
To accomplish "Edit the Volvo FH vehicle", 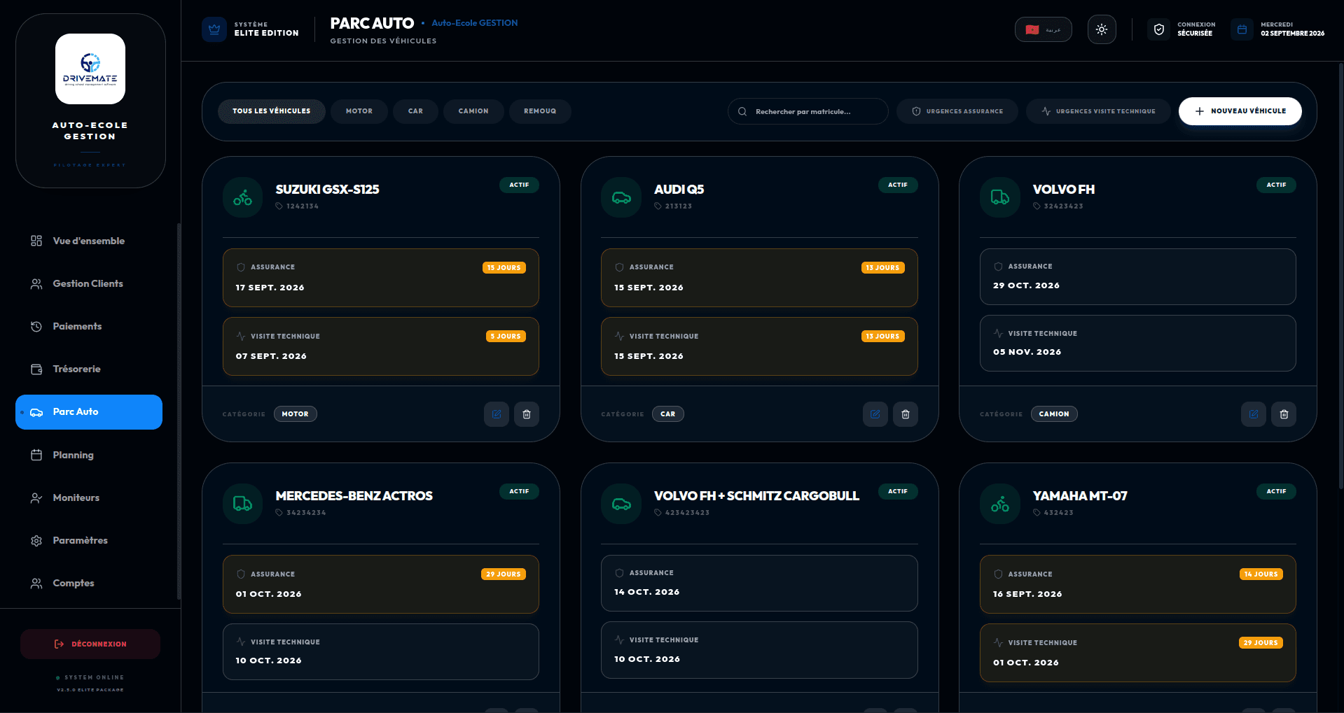I will pyautogui.click(x=1254, y=414).
